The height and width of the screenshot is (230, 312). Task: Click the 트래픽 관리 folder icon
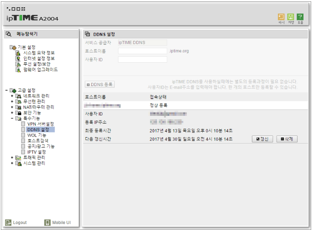click(x=18, y=158)
